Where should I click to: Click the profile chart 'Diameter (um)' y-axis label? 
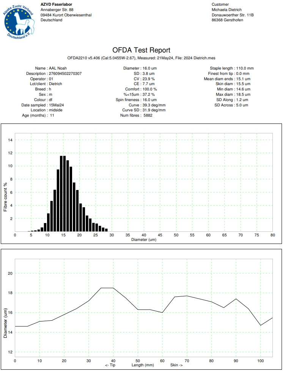5,323
